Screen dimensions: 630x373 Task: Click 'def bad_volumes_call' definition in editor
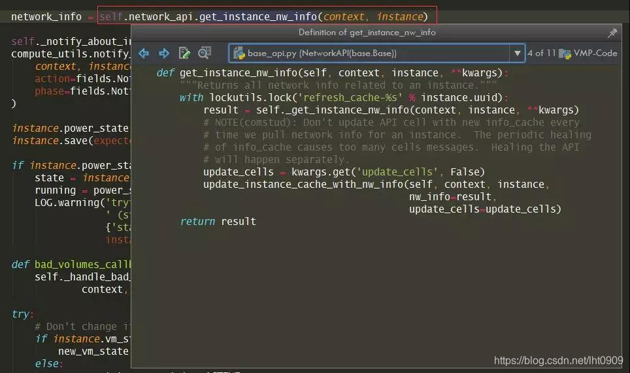click(71, 264)
